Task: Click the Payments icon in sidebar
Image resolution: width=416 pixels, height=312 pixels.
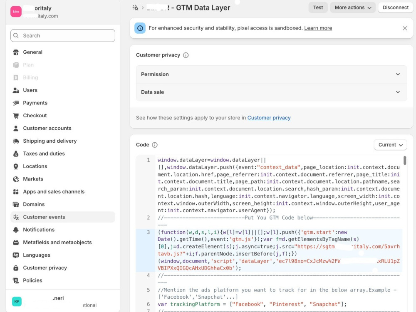Action: (x=16, y=103)
